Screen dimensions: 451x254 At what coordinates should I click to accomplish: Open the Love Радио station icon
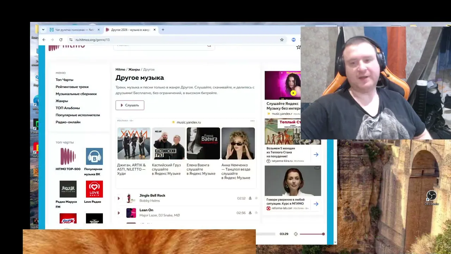[94, 189]
